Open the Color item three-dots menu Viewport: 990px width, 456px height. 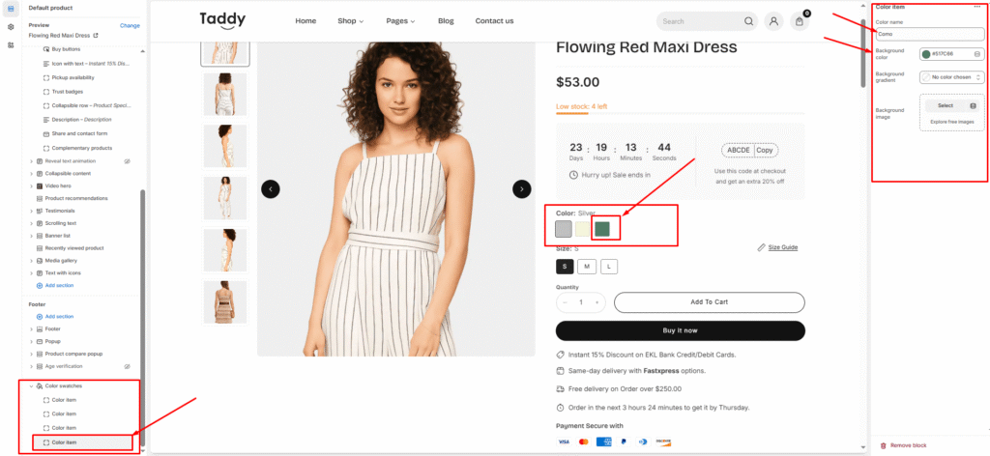pyautogui.click(x=976, y=7)
